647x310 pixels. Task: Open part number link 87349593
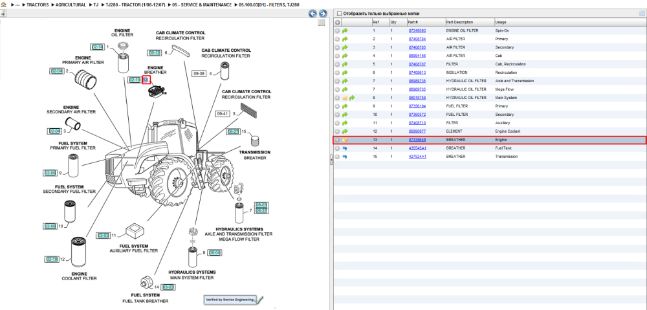point(417,30)
